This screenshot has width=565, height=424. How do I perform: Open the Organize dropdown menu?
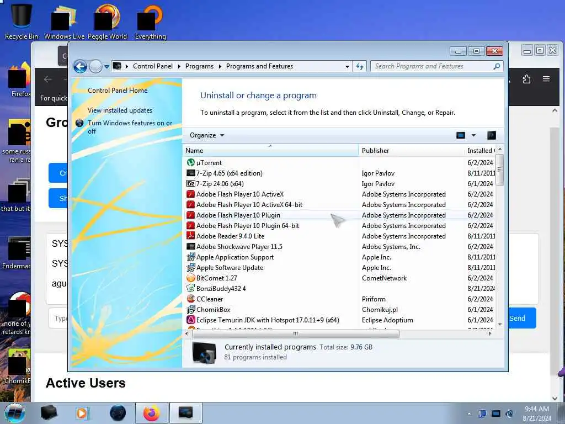point(207,135)
